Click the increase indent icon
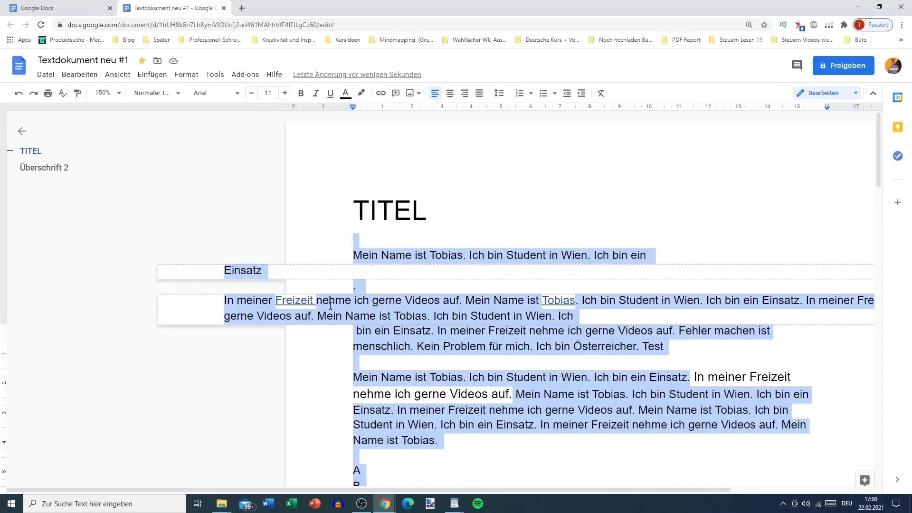 point(581,93)
